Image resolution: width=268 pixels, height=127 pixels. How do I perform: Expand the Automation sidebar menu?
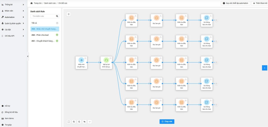click(13, 17)
